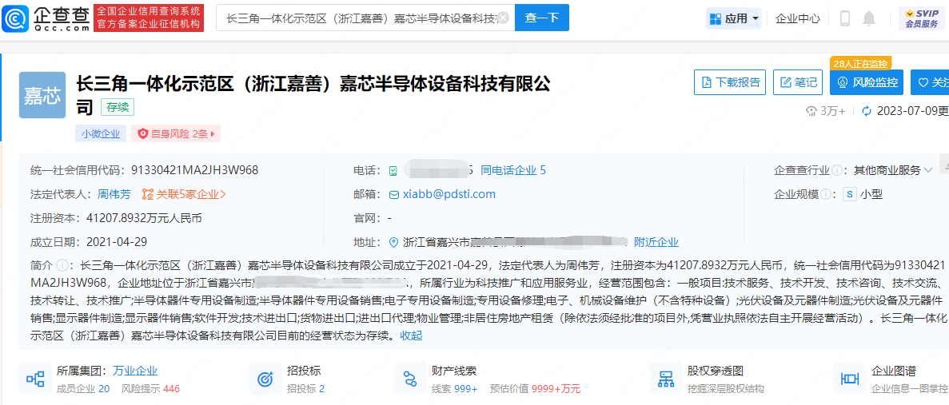Collapse description with 收起
This screenshot has width=949, height=405.
412,336
